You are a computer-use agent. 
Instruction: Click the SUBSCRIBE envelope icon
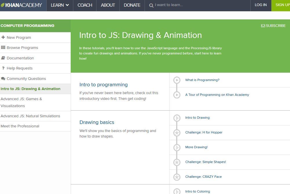[263, 26]
